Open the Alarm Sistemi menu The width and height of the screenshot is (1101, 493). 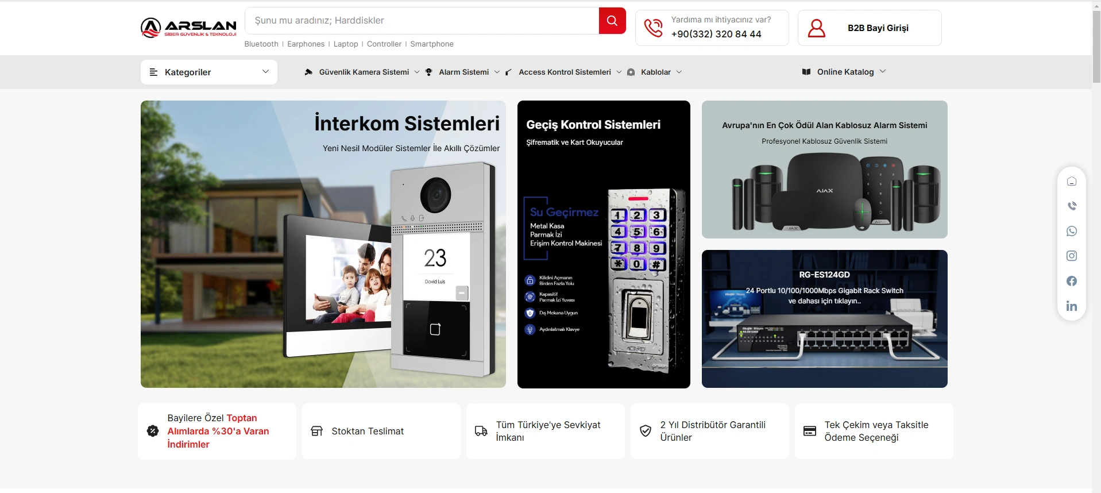(x=463, y=72)
